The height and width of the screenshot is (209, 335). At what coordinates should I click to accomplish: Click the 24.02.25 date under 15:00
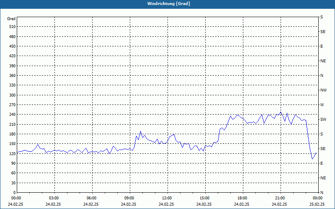pos(204,204)
